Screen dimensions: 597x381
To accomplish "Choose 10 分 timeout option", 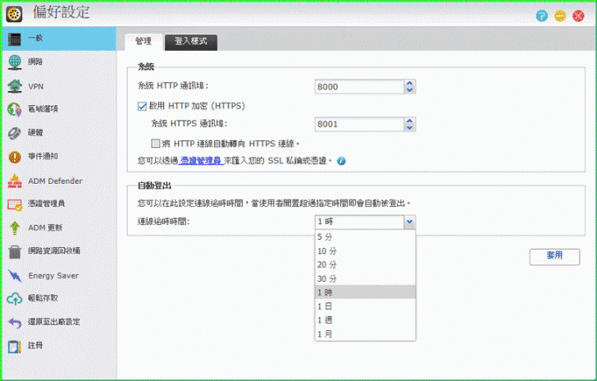I will click(x=365, y=251).
